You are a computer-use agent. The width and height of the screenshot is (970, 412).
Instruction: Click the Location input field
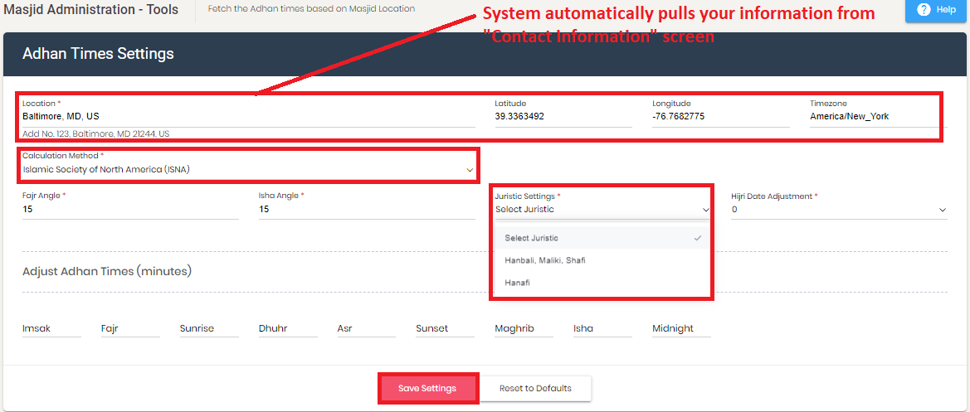point(249,116)
